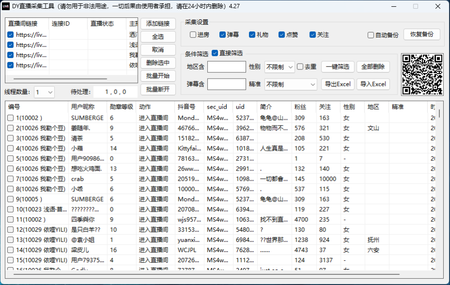The width and height of the screenshot is (450, 285).
Task: Expand the 线程数量 dropdown
Action: coord(44,92)
